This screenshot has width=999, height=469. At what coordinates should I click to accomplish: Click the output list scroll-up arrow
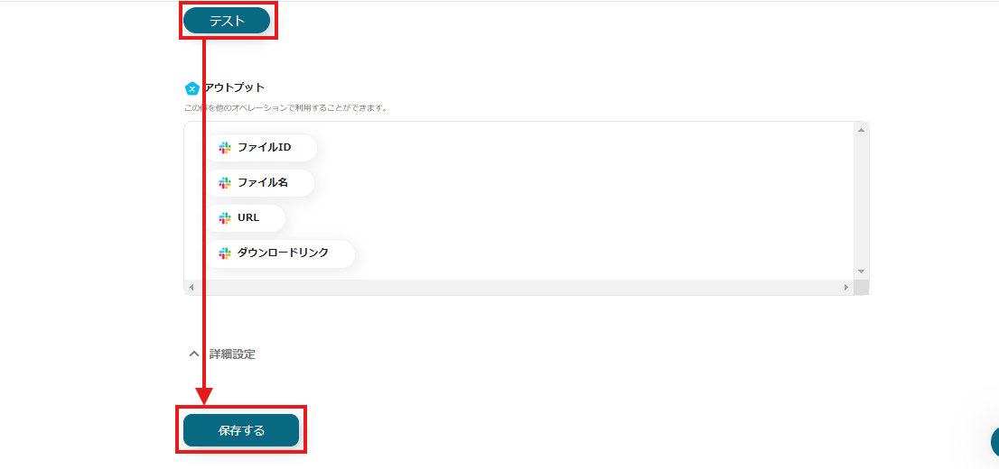point(861,130)
